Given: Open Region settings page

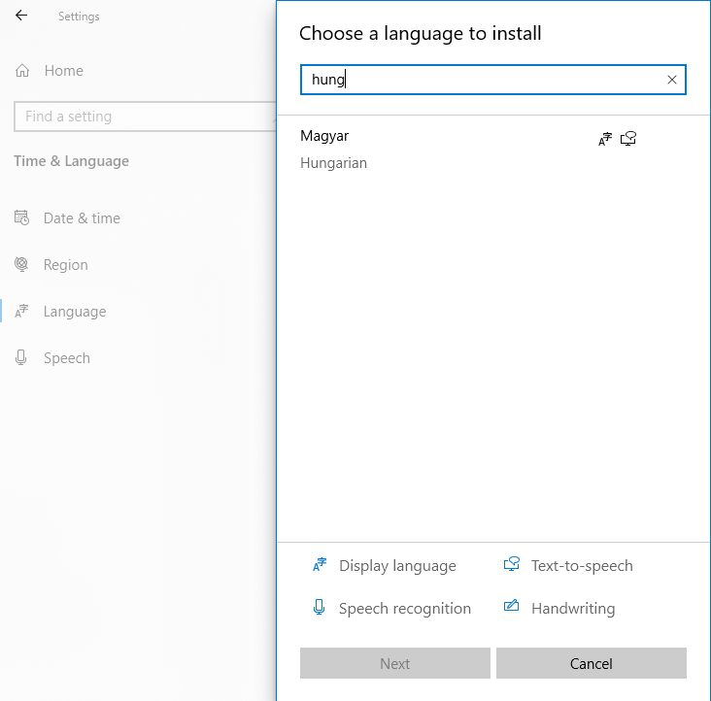Looking at the screenshot, I should click(65, 265).
